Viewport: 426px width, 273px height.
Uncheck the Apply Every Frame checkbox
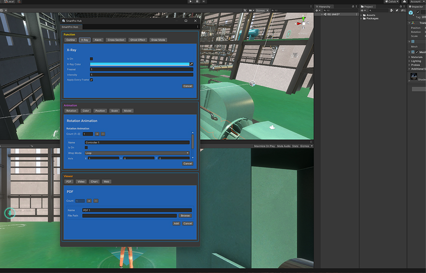point(91,80)
